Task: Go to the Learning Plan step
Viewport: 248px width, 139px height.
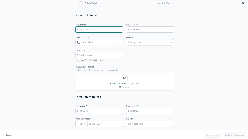Action: coord(163,3)
